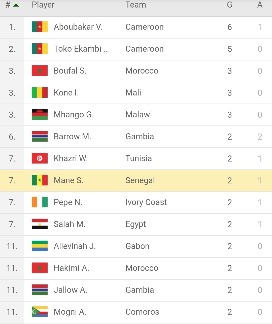Click the Gabon flag next to Allevinah J.
Screen dimensions: 272x324
pos(40,246)
